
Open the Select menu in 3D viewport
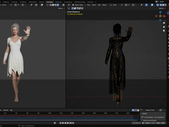pyautogui.click(x=94, y=5)
